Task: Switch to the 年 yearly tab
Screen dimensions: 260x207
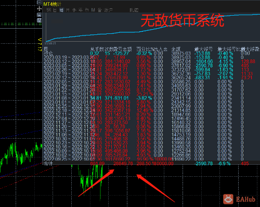Action: tap(81, 10)
